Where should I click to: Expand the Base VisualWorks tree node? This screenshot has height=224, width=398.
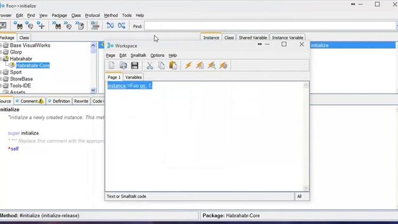point(1,45)
